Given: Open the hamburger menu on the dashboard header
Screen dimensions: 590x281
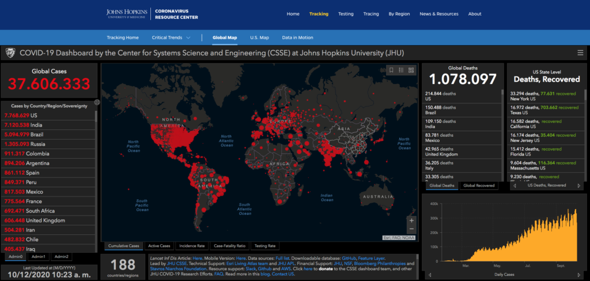Looking at the screenshot, I should pos(580,53).
